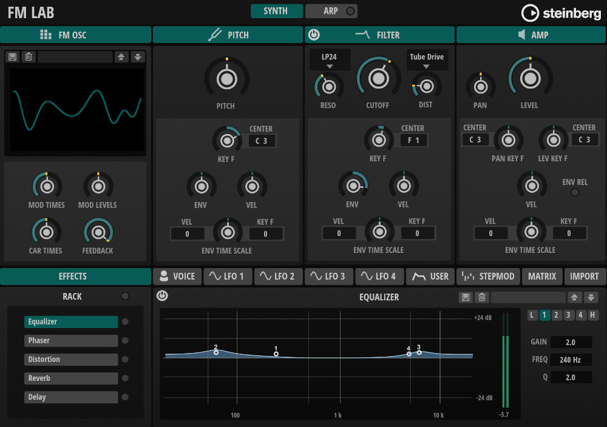Screen dimensions: 607x427
Task: Select Reverb in the effects rack list
Action: tap(70, 378)
